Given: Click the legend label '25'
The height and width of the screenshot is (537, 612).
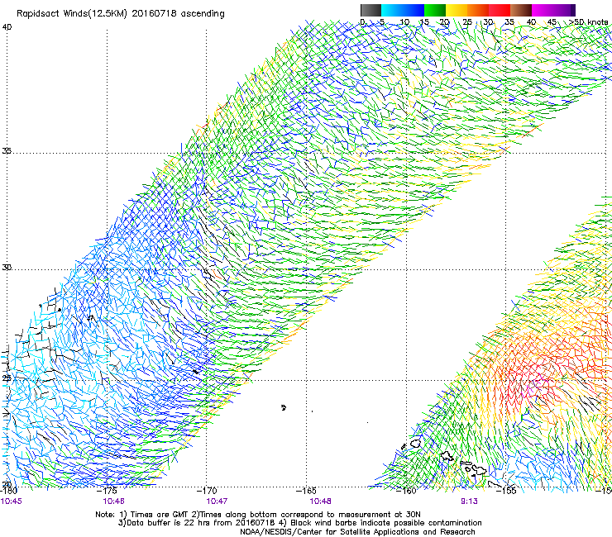Looking at the screenshot, I should click(x=467, y=22).
